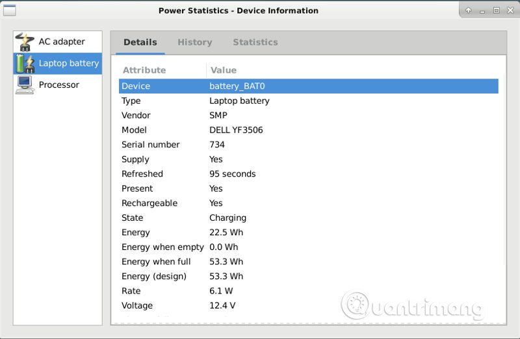This screenshot has height=339, width=520.
Task: Click the Yes value for Supply
Action: 216,159
